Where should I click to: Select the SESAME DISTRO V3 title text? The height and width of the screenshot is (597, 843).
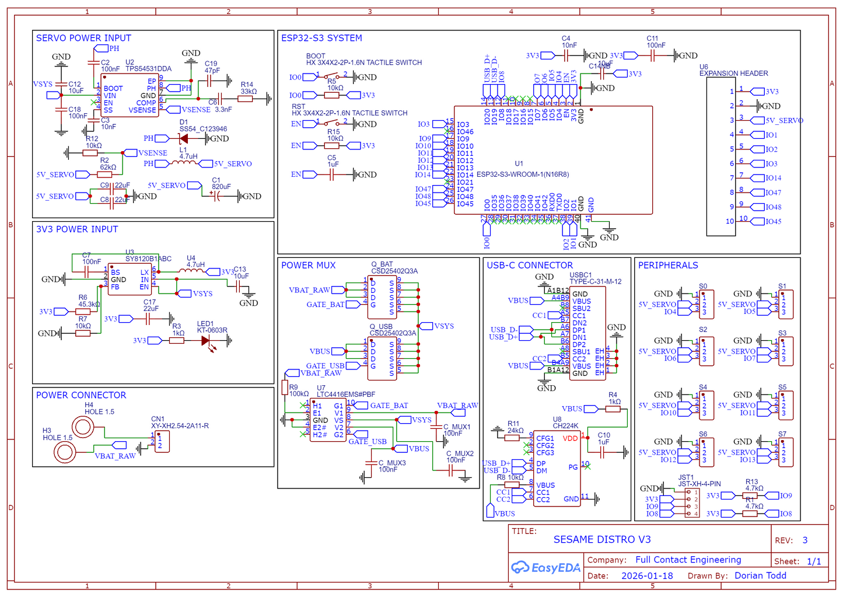[x=602, y=540]
